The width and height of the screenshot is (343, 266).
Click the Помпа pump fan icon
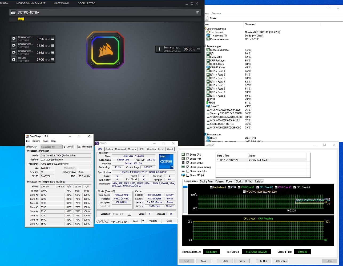tap(14, 60)
